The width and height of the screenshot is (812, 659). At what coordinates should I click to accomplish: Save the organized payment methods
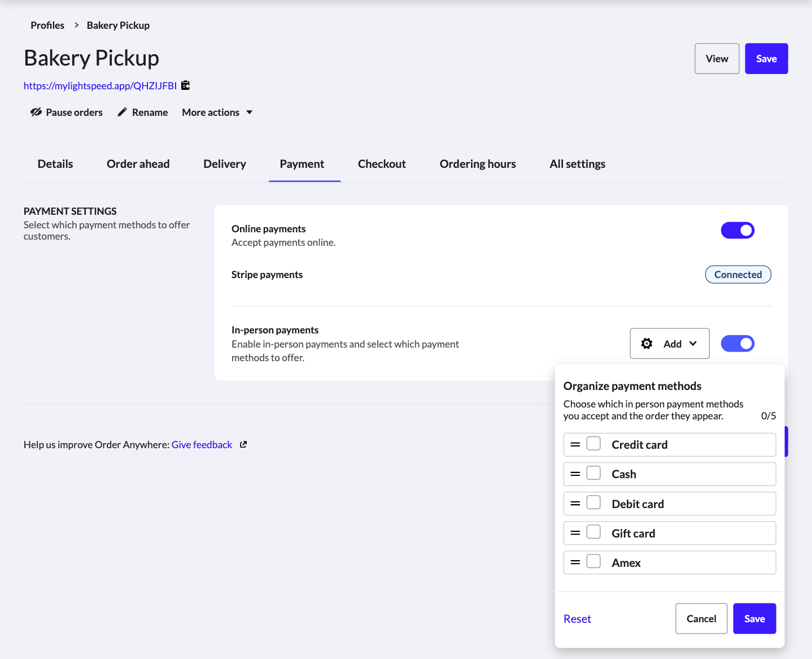coord(754,618)
